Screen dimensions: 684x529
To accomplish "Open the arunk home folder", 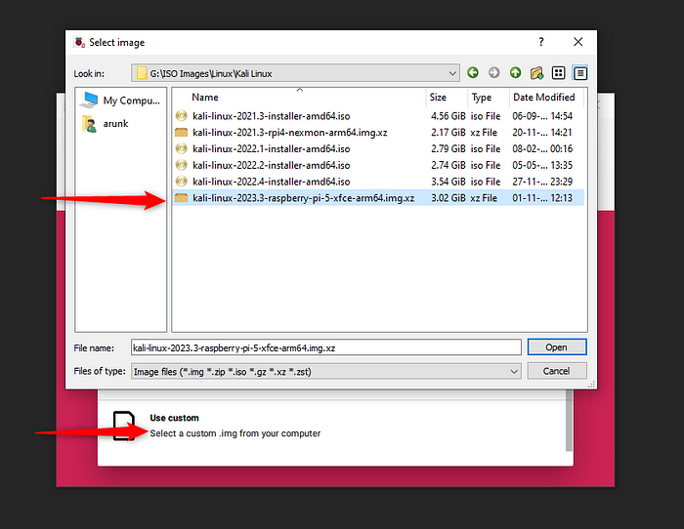I will (x=115, y=124).
